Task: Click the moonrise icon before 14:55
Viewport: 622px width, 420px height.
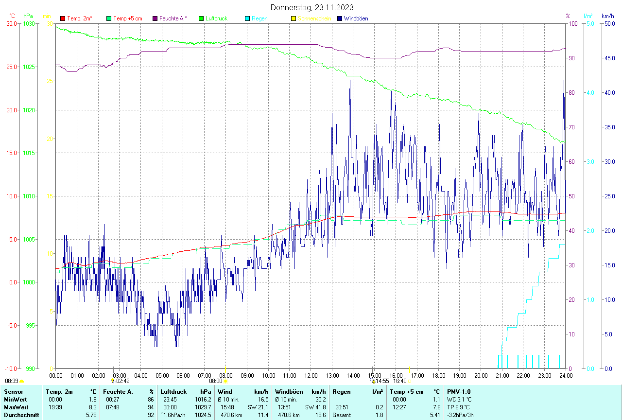Action: click(373, 381)
